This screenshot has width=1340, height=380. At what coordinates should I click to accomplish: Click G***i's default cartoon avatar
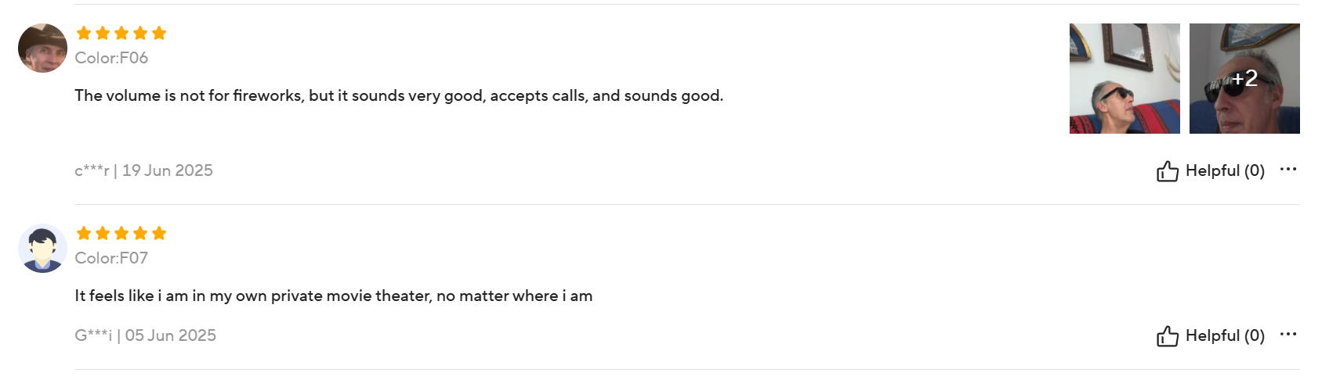pyautogui.click(x=42, y=249)
